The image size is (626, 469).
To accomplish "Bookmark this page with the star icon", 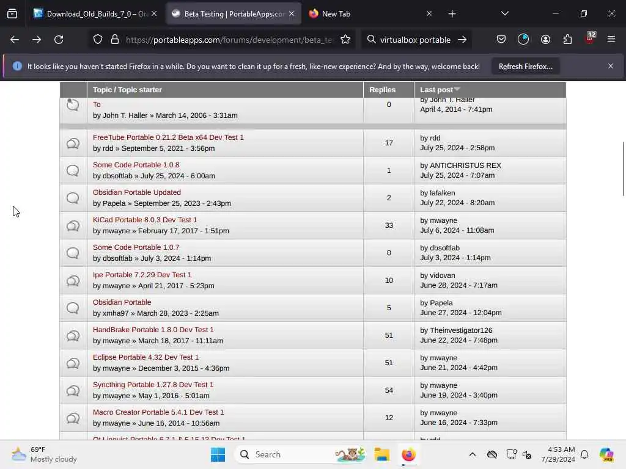I will [345, 40].
